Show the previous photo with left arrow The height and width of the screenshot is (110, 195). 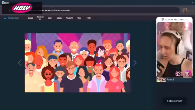19,63
